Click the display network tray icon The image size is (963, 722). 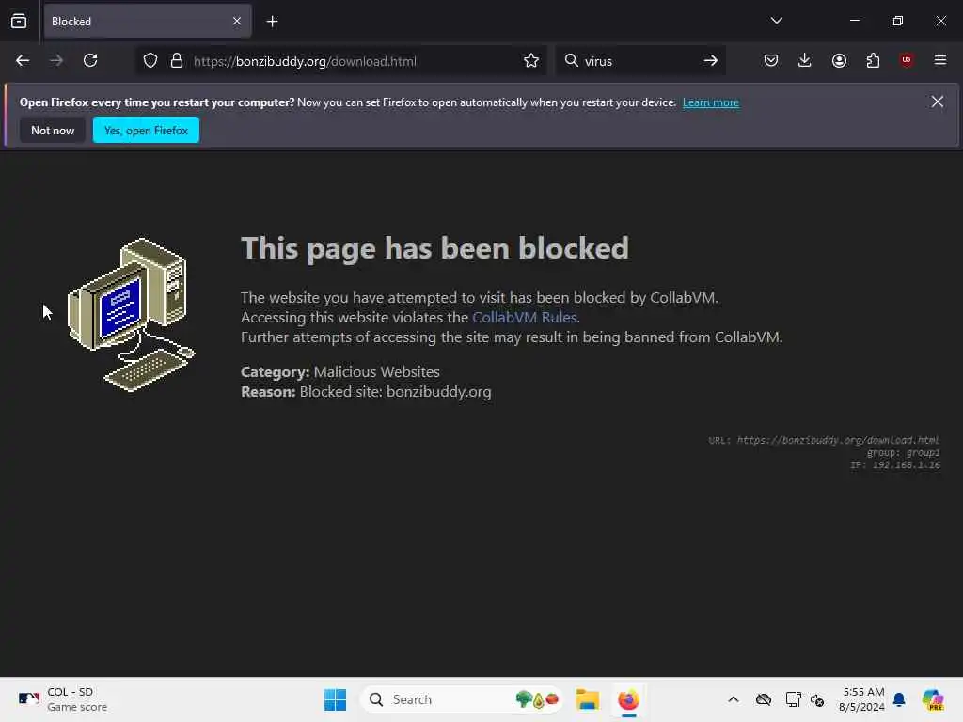click(793, 699)
